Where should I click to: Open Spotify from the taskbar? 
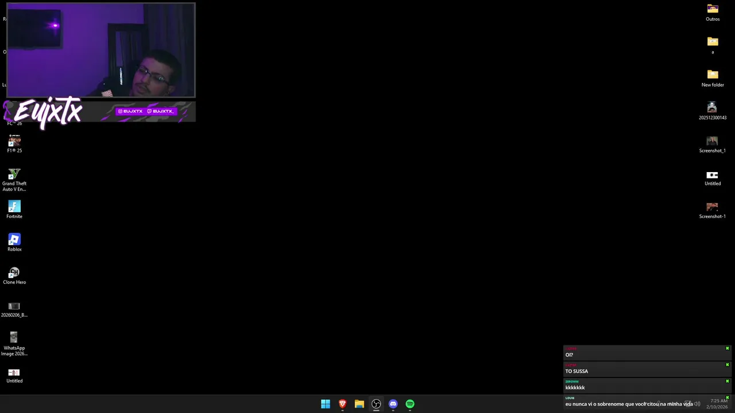click(410, 404)
